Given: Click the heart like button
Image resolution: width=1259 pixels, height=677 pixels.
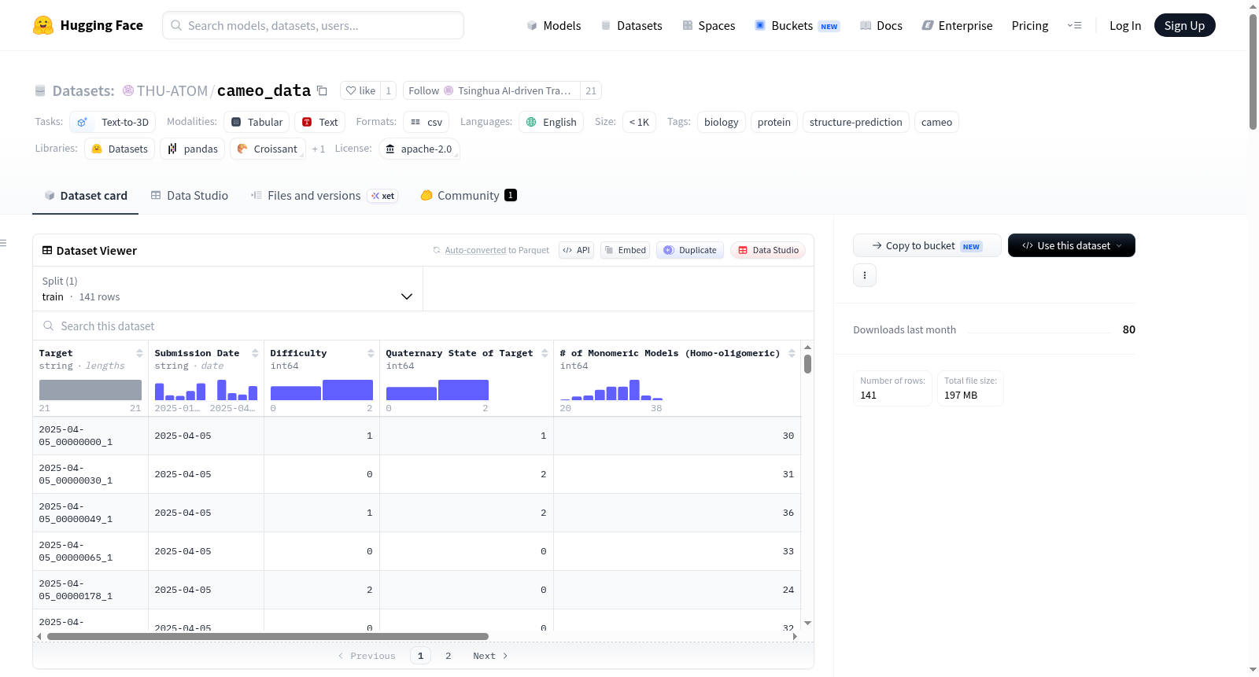Looking at the screenshot, I should (x=360, y=90).
